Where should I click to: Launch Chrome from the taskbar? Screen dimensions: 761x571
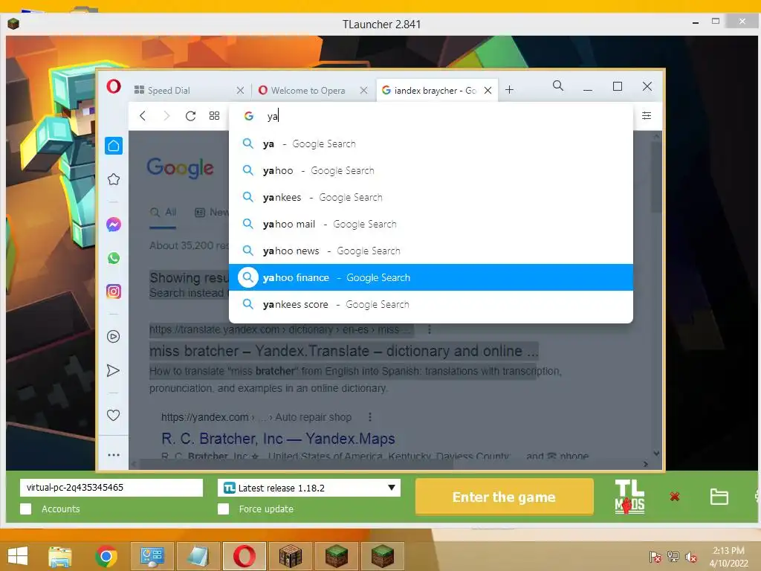click(106, 556)
